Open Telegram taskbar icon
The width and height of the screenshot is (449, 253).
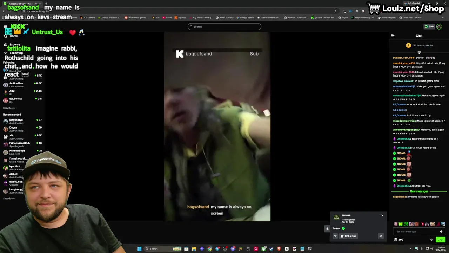click(x=217, y=249)
